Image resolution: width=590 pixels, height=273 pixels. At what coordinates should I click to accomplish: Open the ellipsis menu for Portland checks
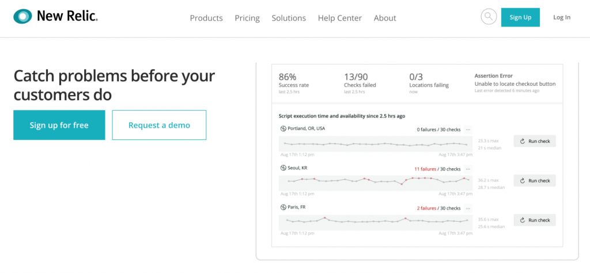(x=468, y=130)
